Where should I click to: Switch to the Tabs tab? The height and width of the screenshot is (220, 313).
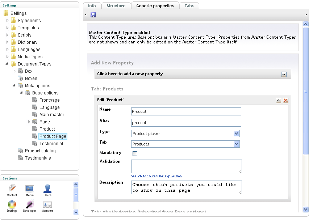click(189, 6)
